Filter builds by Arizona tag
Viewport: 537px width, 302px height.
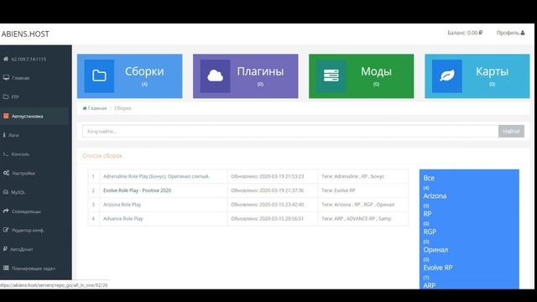435,195
